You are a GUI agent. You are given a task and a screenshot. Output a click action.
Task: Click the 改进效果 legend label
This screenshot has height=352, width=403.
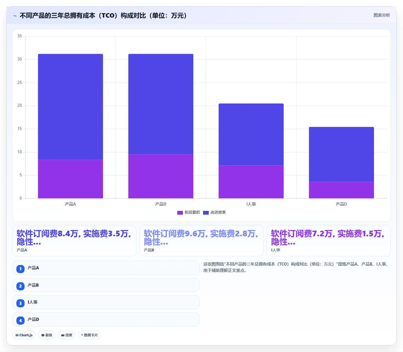coord(218,212)
